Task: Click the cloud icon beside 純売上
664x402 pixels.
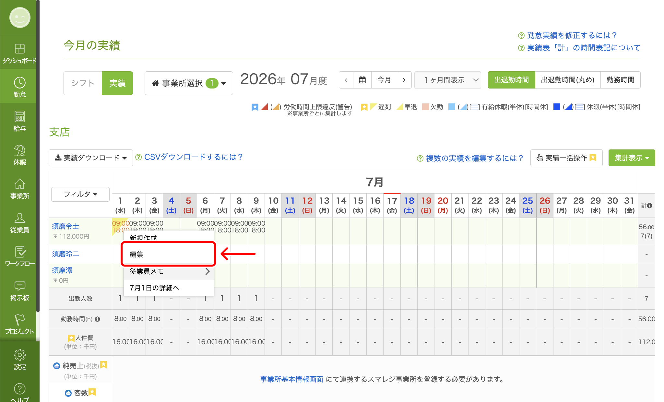Action: coord(57,366)
